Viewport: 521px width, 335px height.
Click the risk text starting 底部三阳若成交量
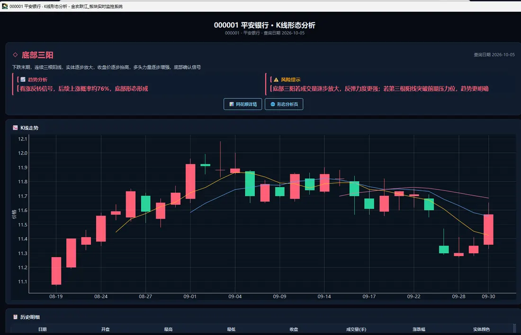pyautogui.click(x=380, y=89)
